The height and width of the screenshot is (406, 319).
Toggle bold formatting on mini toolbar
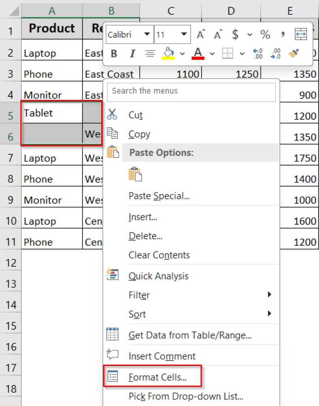point(114,53)
